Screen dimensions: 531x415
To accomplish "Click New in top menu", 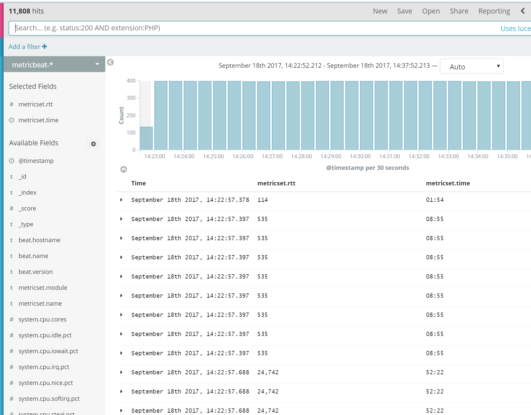I will (x=380, y=11).
